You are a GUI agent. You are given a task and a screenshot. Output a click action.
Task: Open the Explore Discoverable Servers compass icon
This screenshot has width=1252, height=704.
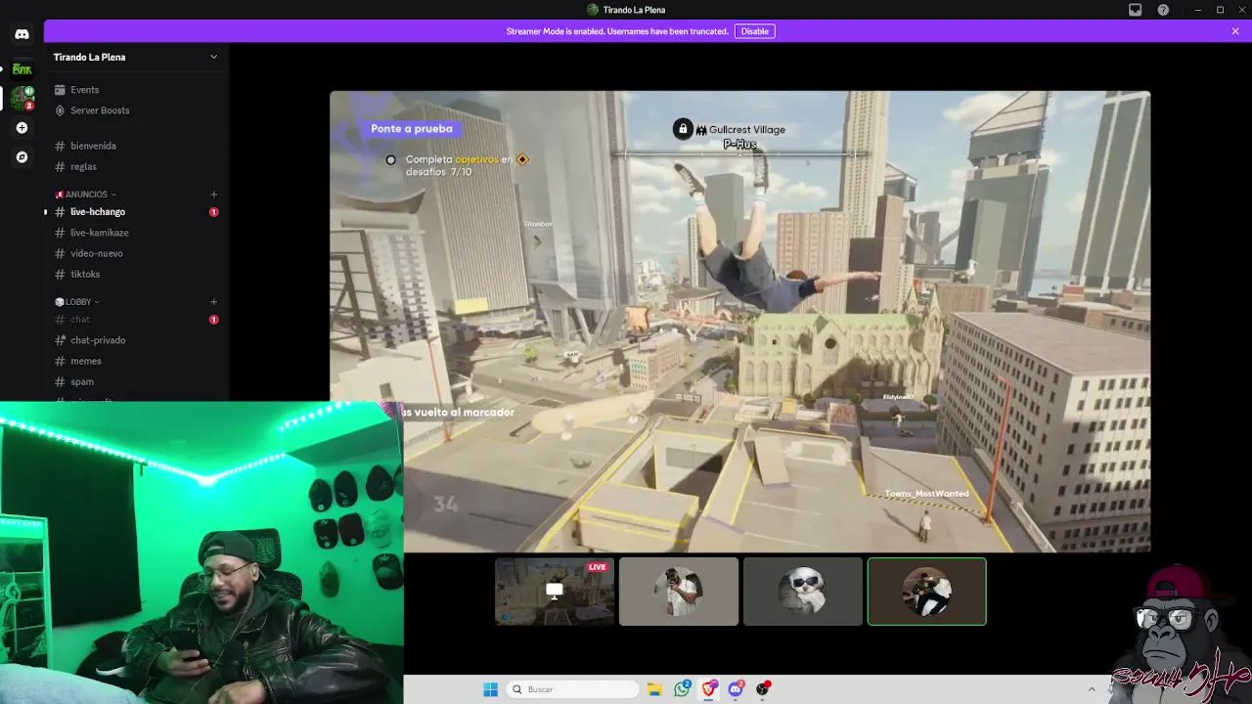[22, 156]
